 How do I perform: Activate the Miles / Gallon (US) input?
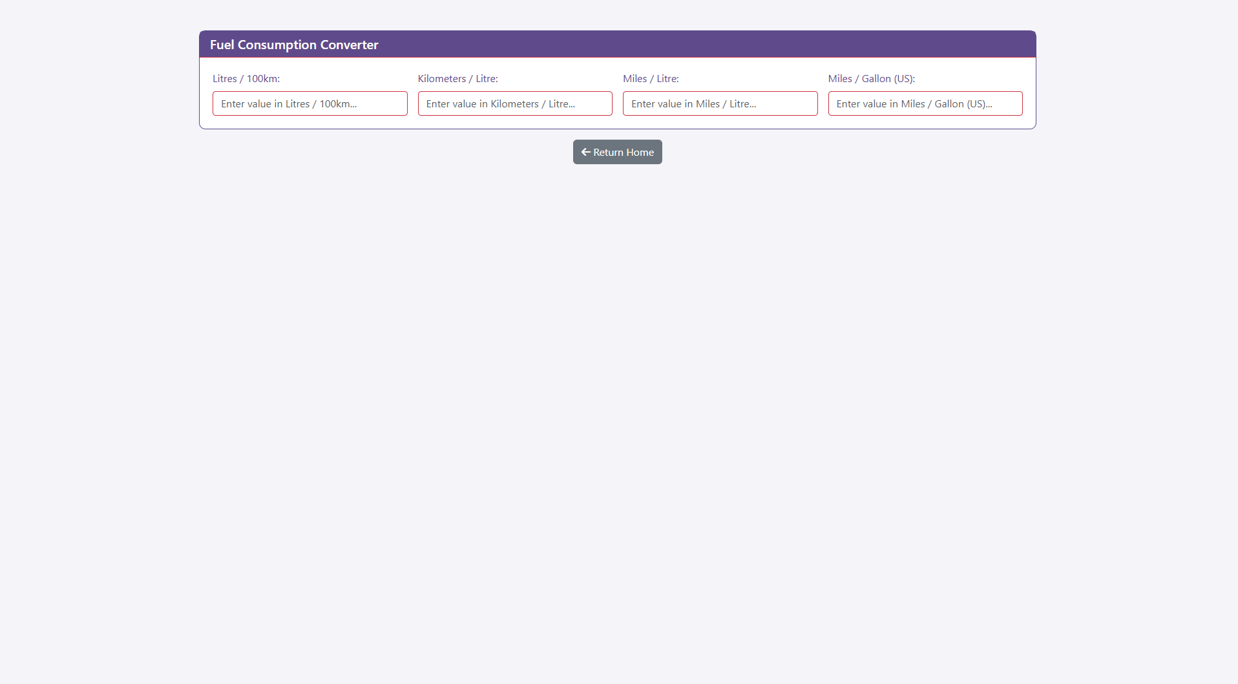tap(925, 103)
